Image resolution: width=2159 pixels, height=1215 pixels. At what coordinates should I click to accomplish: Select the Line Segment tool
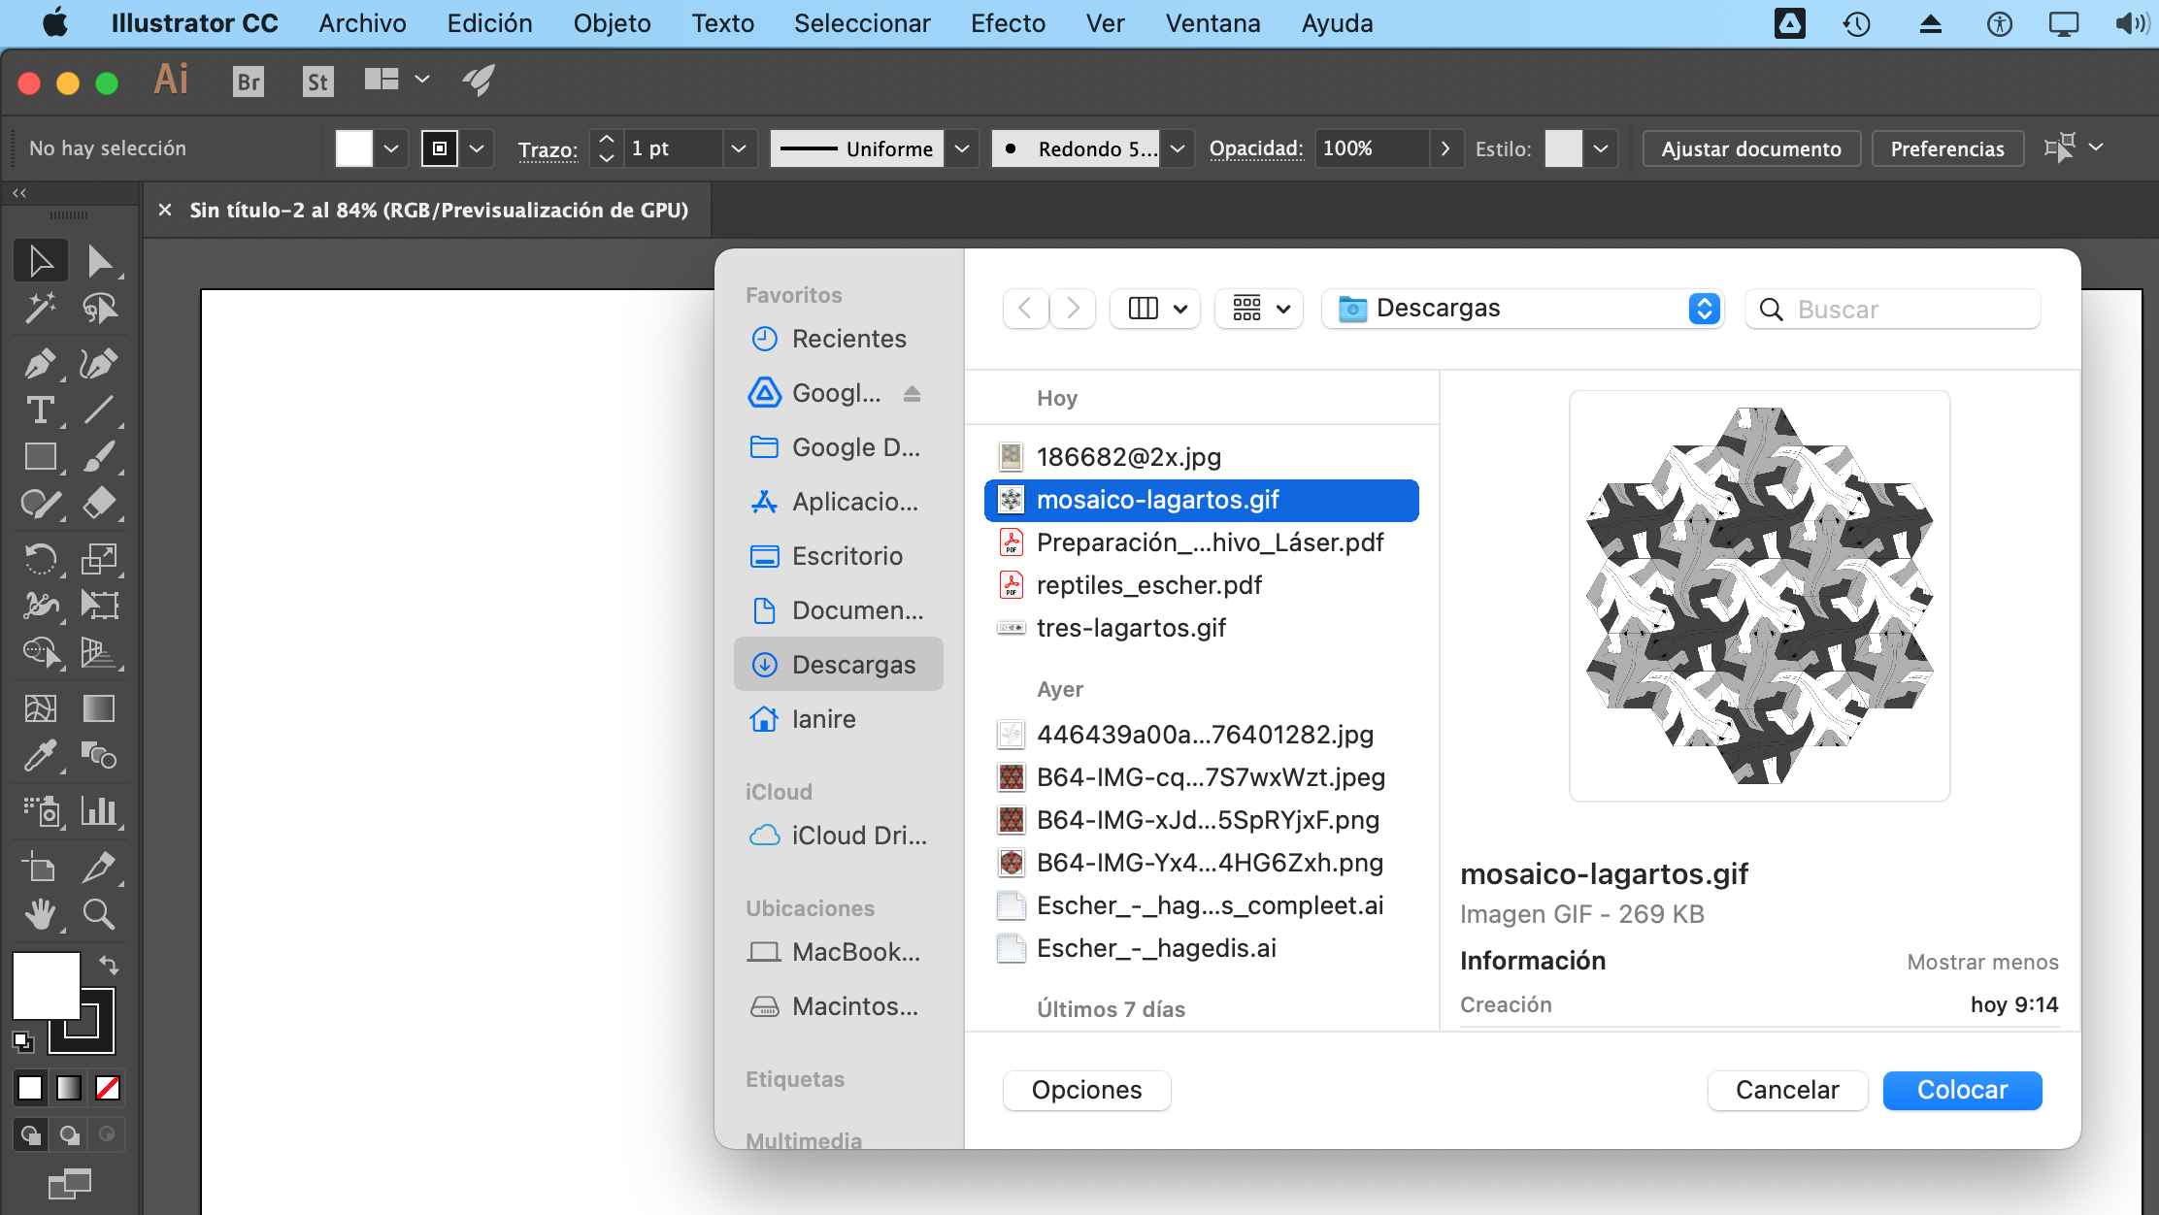coord(99,410)
